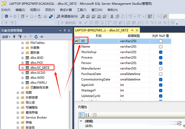This screenshot has height=129, width=185.
Task: Click the DMX query icon
Action: click(x=93, y=16)
